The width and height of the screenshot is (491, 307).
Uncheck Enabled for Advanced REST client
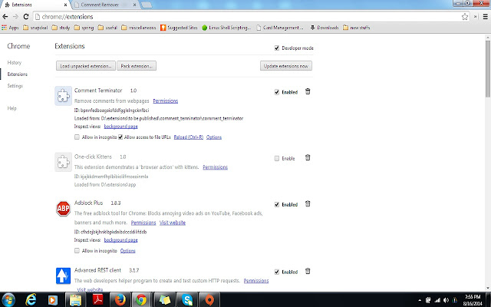pos(276,272)
